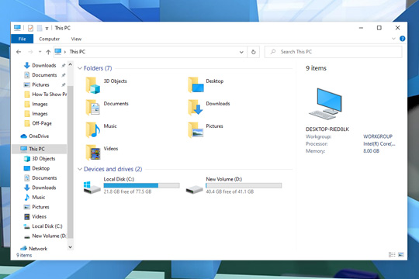The height and width of the screenshot is (279, 419).
Task: Select pinned Pictures in Quick access
Action: (40, 84)
